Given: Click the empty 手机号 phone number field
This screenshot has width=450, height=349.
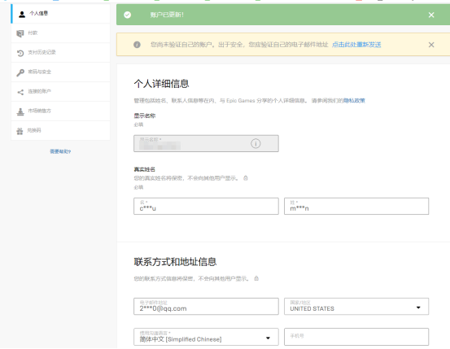Looking at the screenshot, I should tap(356, 337).
